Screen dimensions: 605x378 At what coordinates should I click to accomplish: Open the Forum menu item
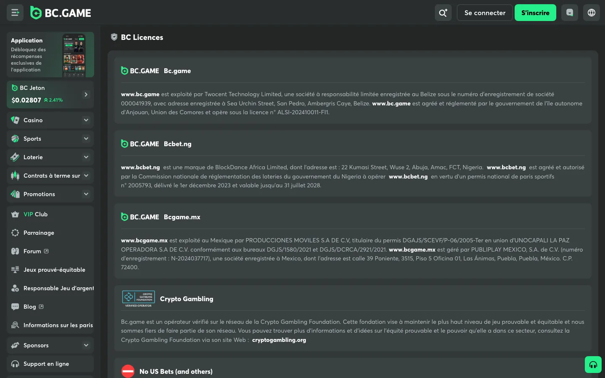click(50, 251)
